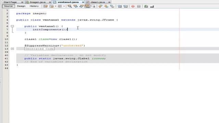The image size is (219, 123).
Task: Open the Forward navigation dropdown arrow
Action: [x=64, y=6]
